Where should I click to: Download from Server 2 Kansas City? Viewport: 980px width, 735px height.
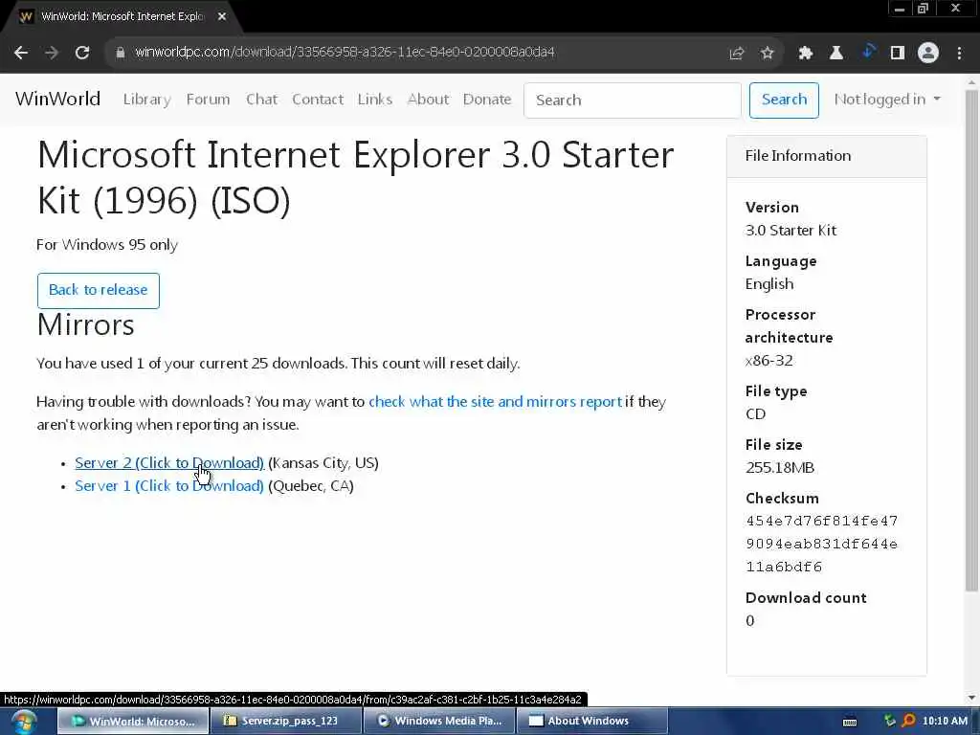click(x=168, y=462)
